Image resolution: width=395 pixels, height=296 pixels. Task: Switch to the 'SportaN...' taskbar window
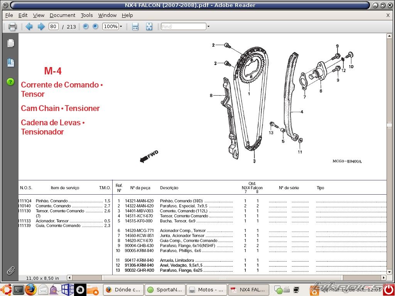165,290
